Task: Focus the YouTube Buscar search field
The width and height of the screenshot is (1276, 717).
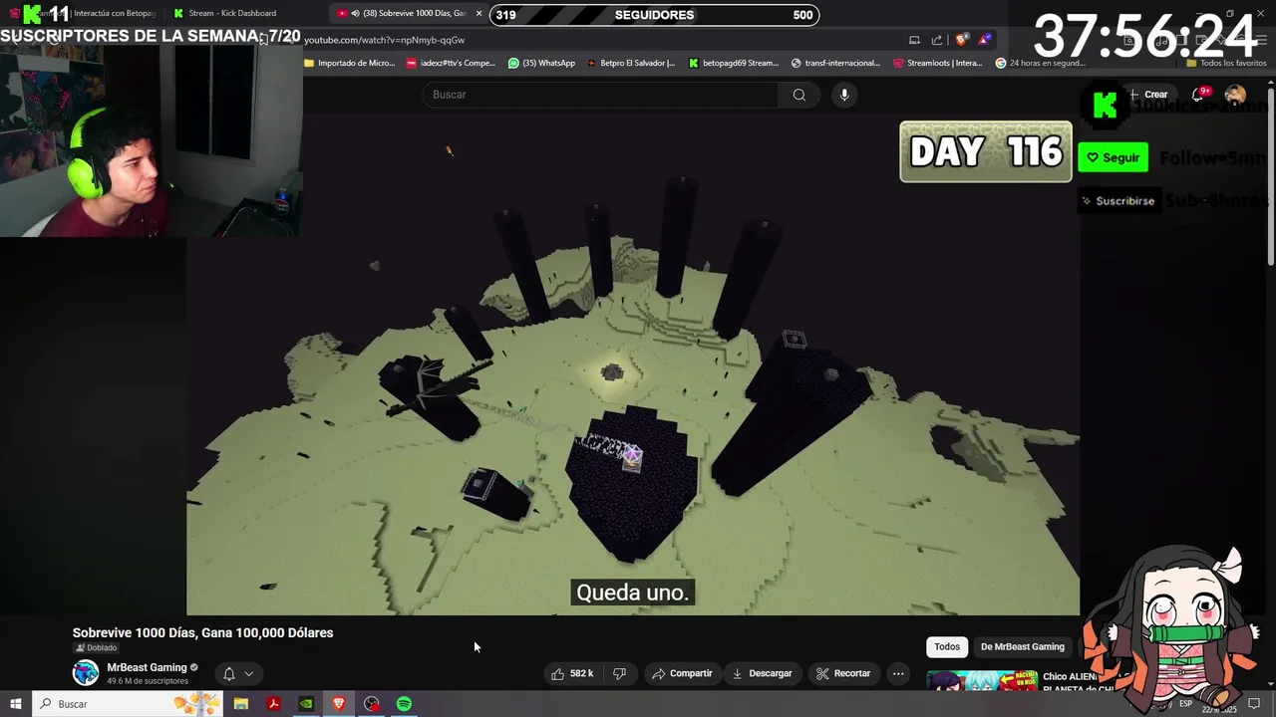Action: [x=600, y=95]
